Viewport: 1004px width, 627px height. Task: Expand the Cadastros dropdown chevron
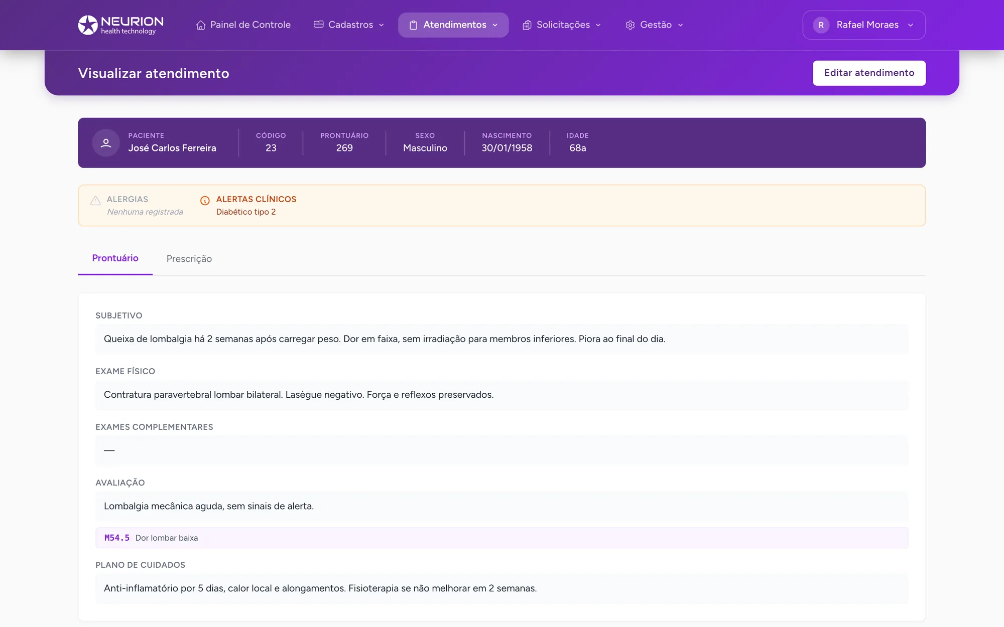click(382, 25)
